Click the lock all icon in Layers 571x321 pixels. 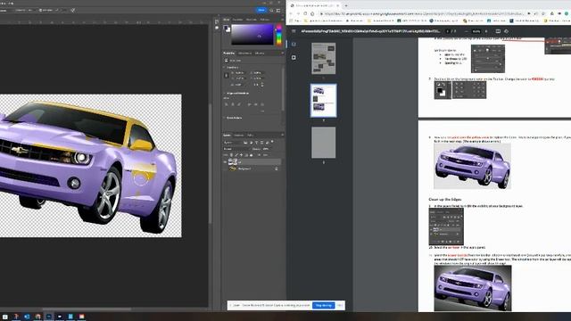point(252,155)
